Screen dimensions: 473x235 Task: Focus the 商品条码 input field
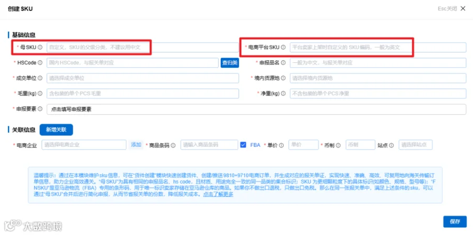pos(209,145)
